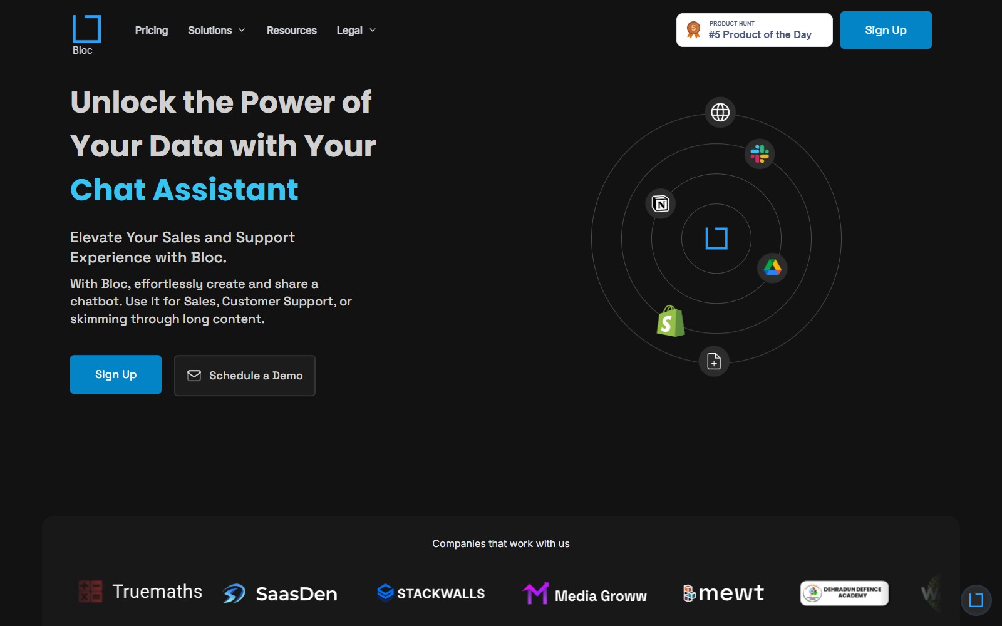The height and width of the screenshot is (626, 1002).
Task: Click the 'Companies that work with us' text
Action: coord(501,543)
